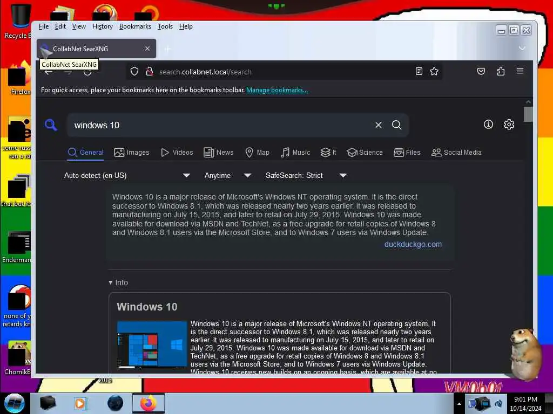Open a new tab with plus button
Viewport: 553px width, 414px height.
point(167,49)
